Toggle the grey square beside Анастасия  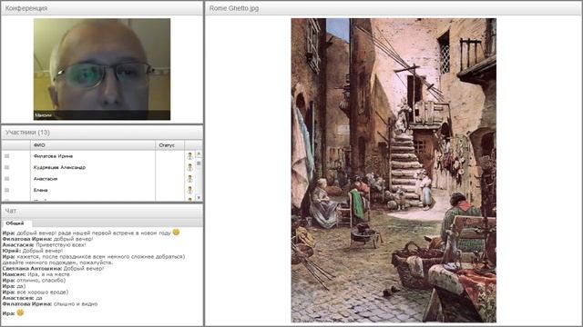(6, 179)
